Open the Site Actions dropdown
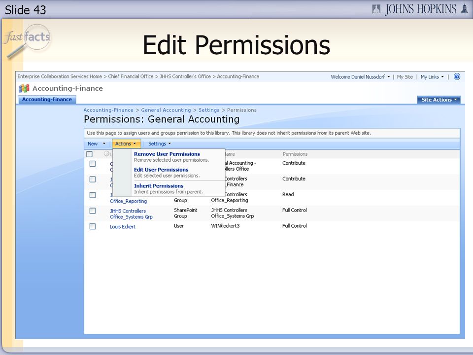473x355 pixels. click(439, 100)
